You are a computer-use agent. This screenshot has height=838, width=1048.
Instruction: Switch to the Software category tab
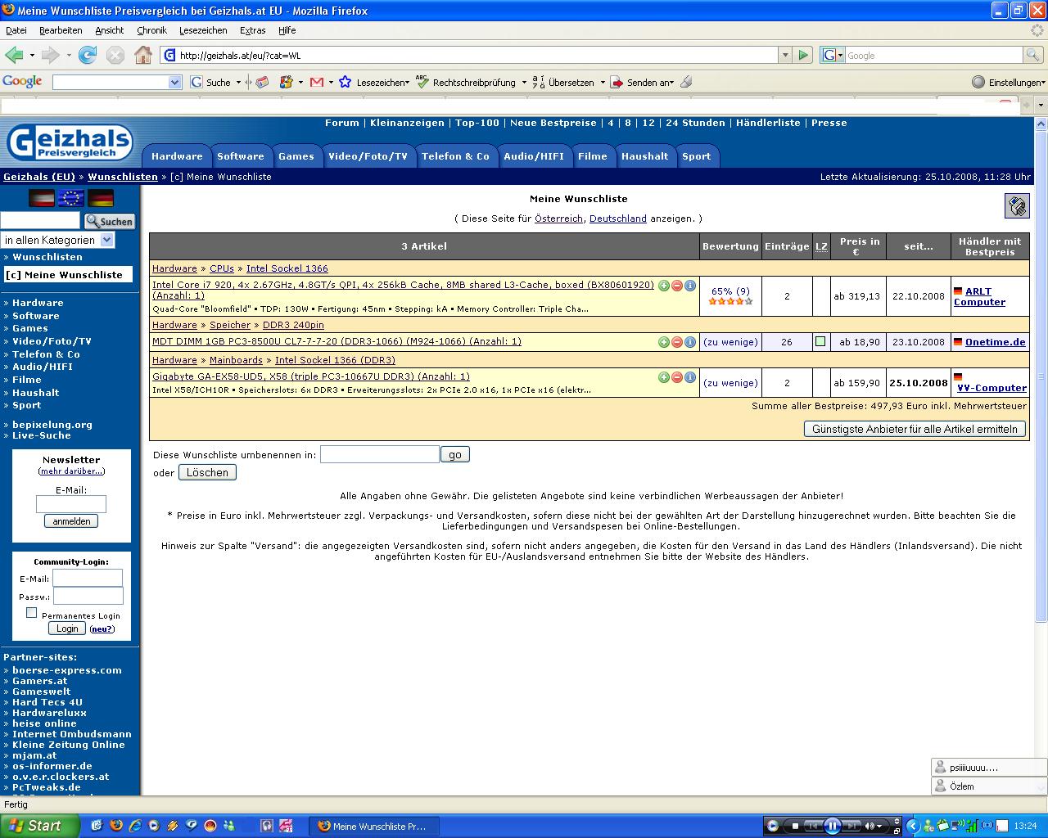(241, 156)
